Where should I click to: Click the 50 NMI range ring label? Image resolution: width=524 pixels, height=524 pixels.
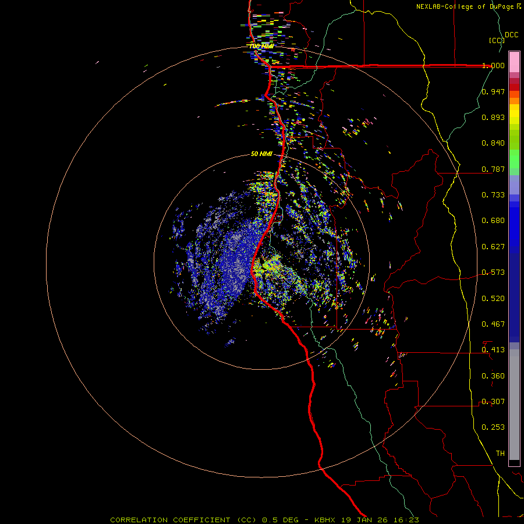[x=261, y=154]
